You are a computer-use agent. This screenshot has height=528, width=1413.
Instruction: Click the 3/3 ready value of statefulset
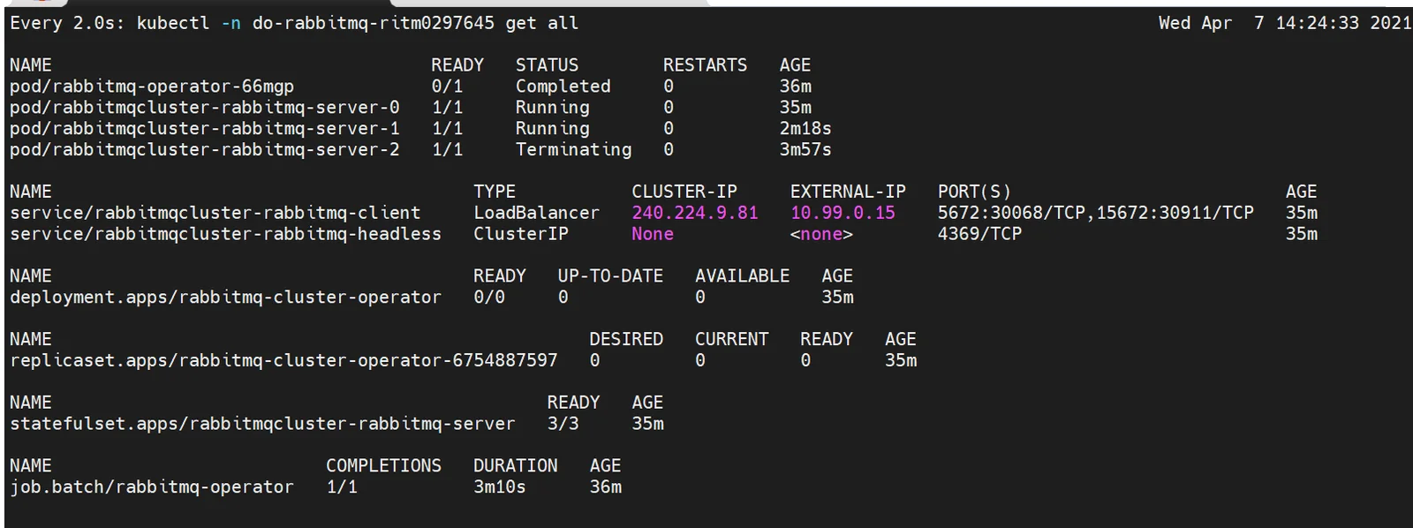pos(563,424)
